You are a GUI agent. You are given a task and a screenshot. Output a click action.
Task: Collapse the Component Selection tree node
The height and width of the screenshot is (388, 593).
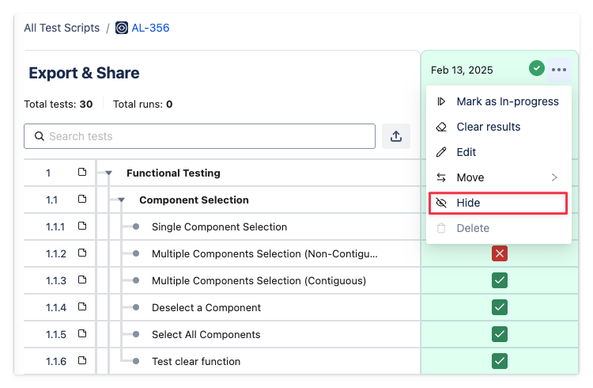coord(121,200)
